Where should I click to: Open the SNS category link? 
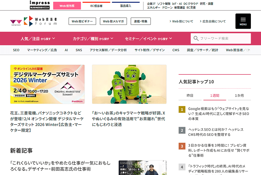click(79, 50)
